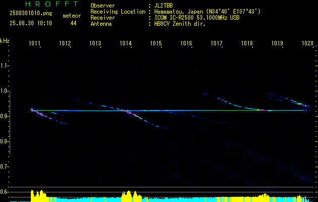Click the yellow signal peak below 1014

tap(131, 195)
